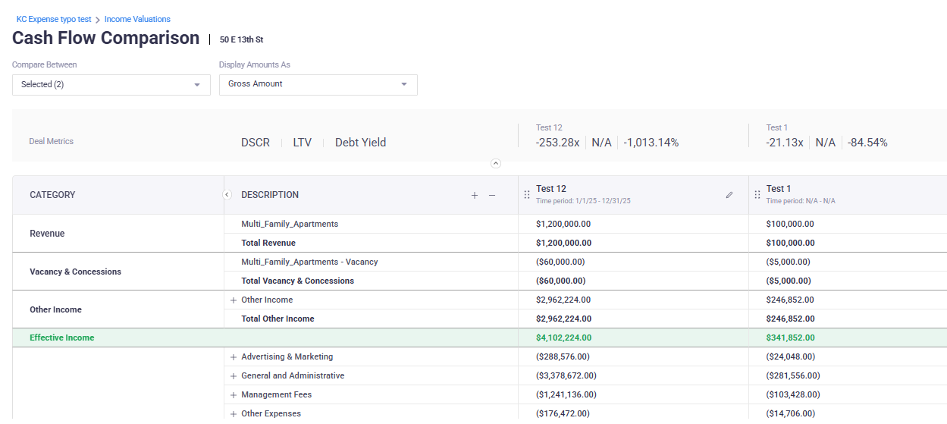Expand General and Administrative row
Image resolution: width=947 pixels, height=424 pixels.
pyautogui.click(x=234, y=376)
